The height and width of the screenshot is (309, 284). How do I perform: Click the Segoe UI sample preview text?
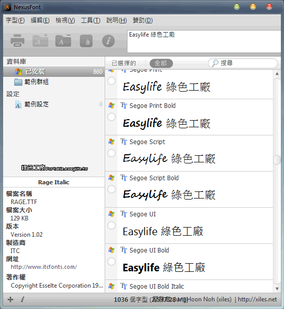(x=163, y=231)
